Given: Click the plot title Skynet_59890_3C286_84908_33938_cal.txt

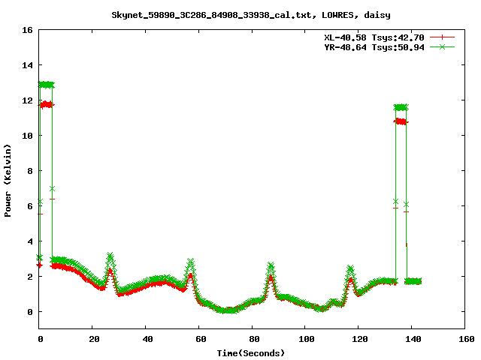Looking at the screenshot, I should click(x=213, y=15).
